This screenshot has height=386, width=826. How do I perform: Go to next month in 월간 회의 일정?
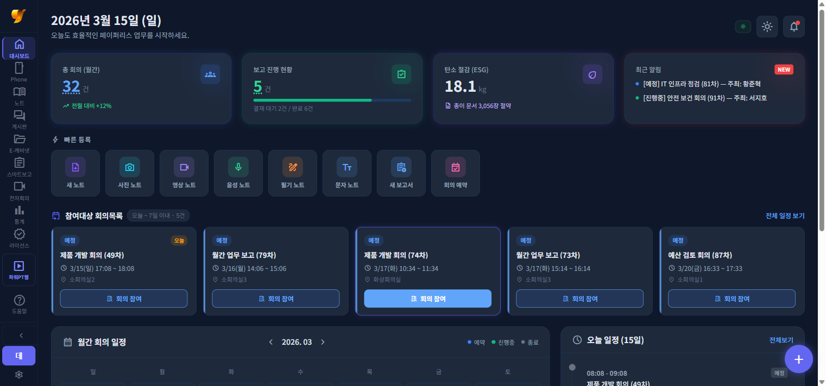tap(323, 342)
